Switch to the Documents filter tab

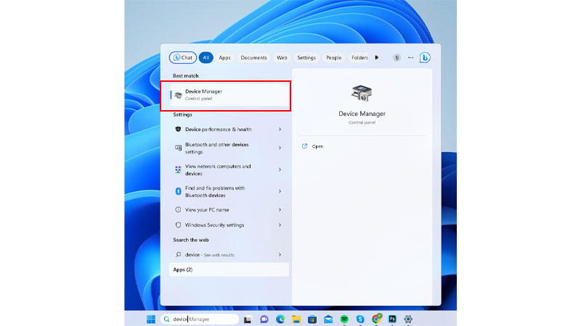(x=253, y=58)
